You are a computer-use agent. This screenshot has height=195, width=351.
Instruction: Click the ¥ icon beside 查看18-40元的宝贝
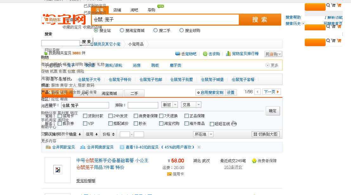point(122,147)
